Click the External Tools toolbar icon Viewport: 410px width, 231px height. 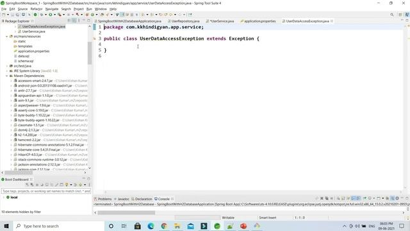(60, 15)
